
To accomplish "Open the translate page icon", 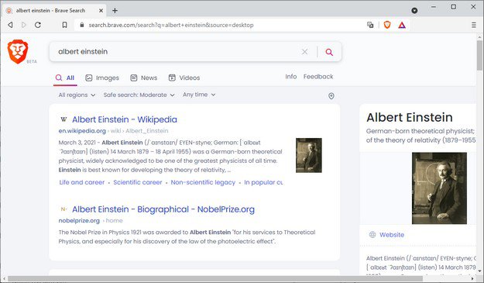I will click(x=370, y=25).
